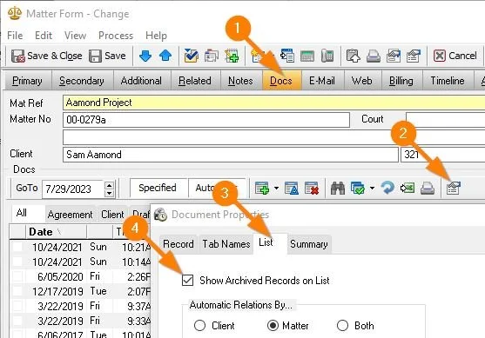The image size is (485, 338).
Task: Open the calendar icon in the main toolbar
Action: [307, 56]
